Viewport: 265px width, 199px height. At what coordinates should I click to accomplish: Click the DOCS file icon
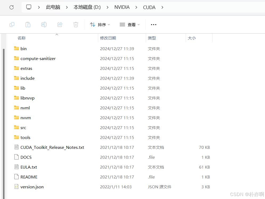16,157
